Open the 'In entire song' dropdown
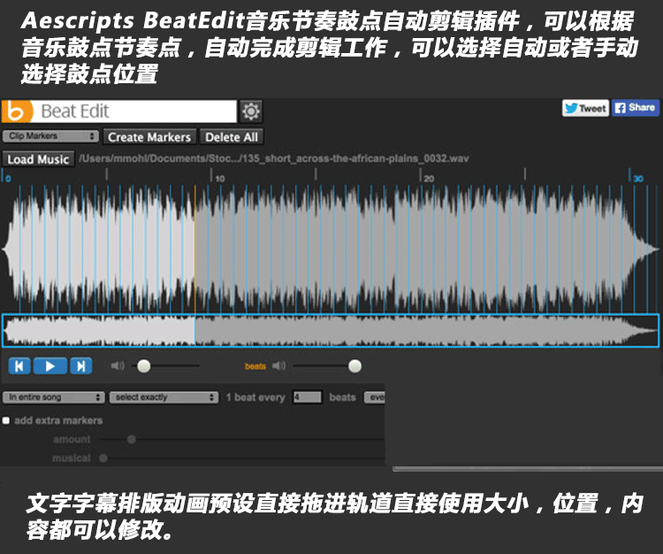 53,397
